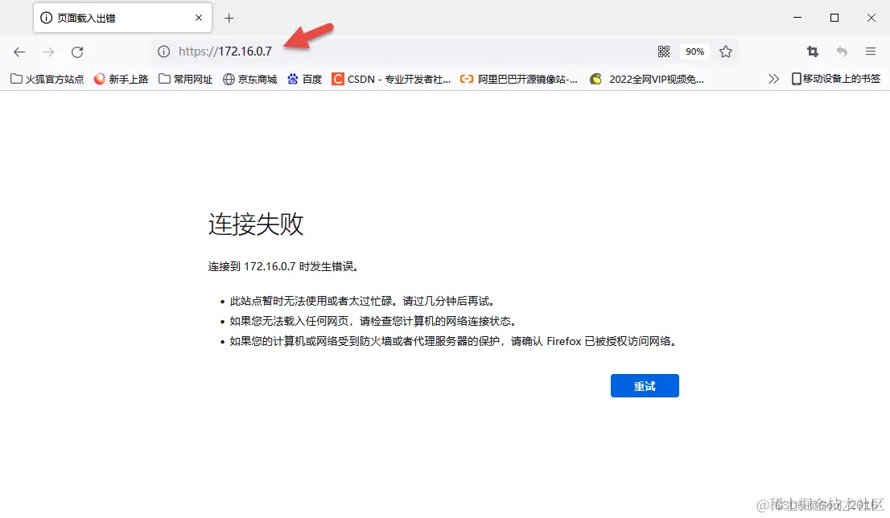Click the back navigation arrow
Image resolution: width=890 pixels, height=518 pixels.
[x=19, y=51]
